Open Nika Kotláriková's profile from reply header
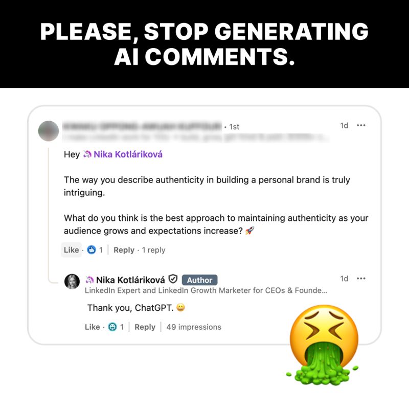The width and height of the screenshot is (409, 409). pos(130,280)
